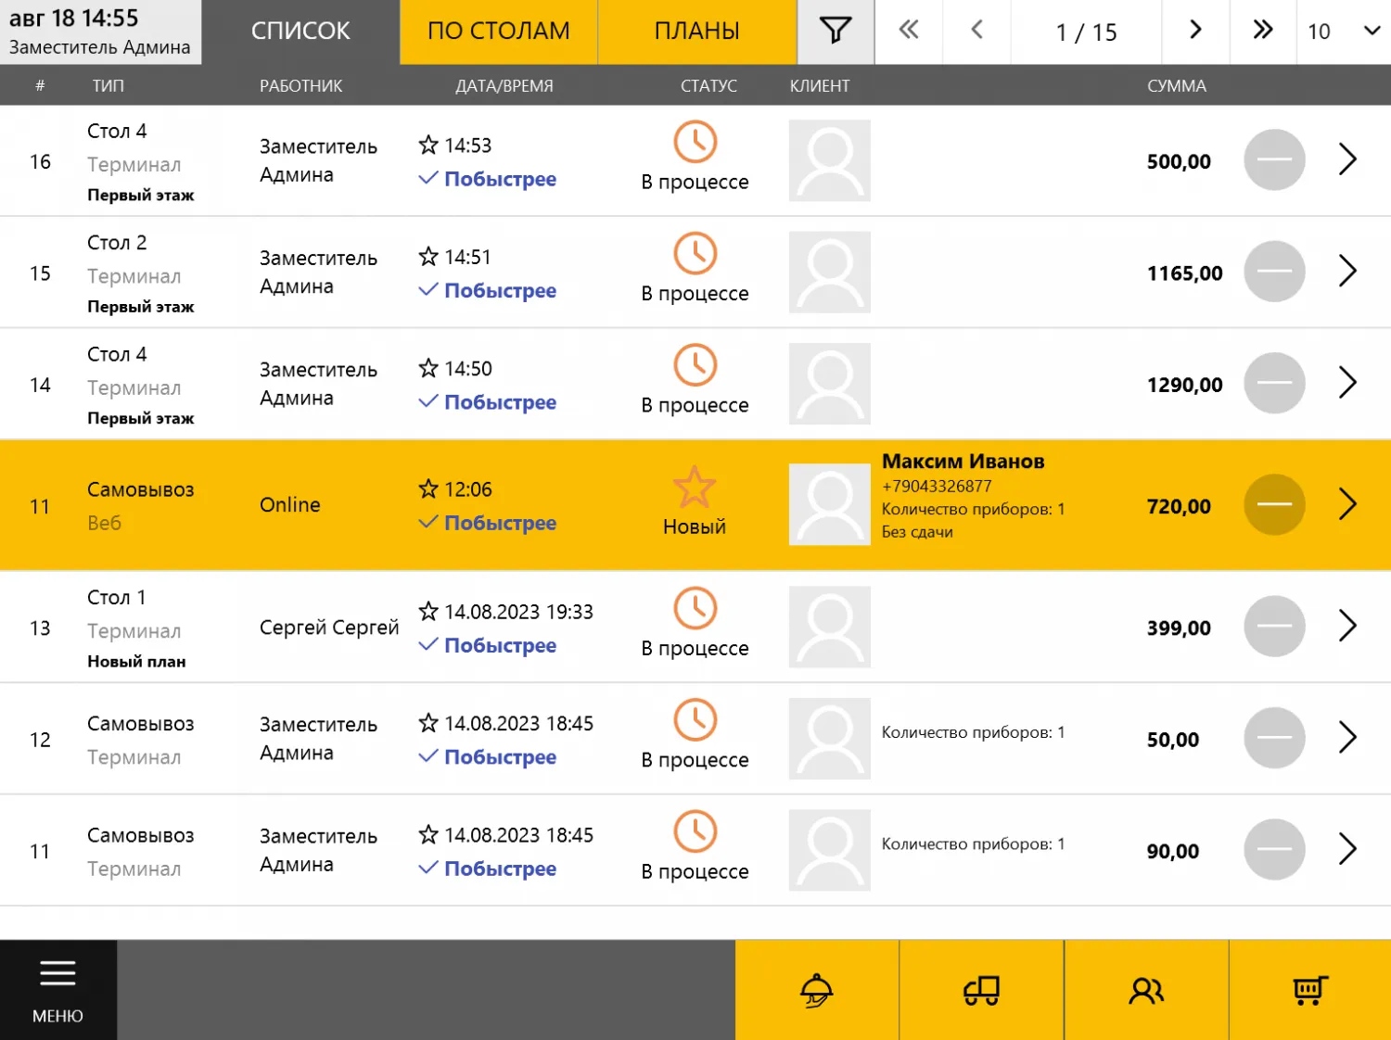Click the dine-in serving tray icon

point(816,990)
